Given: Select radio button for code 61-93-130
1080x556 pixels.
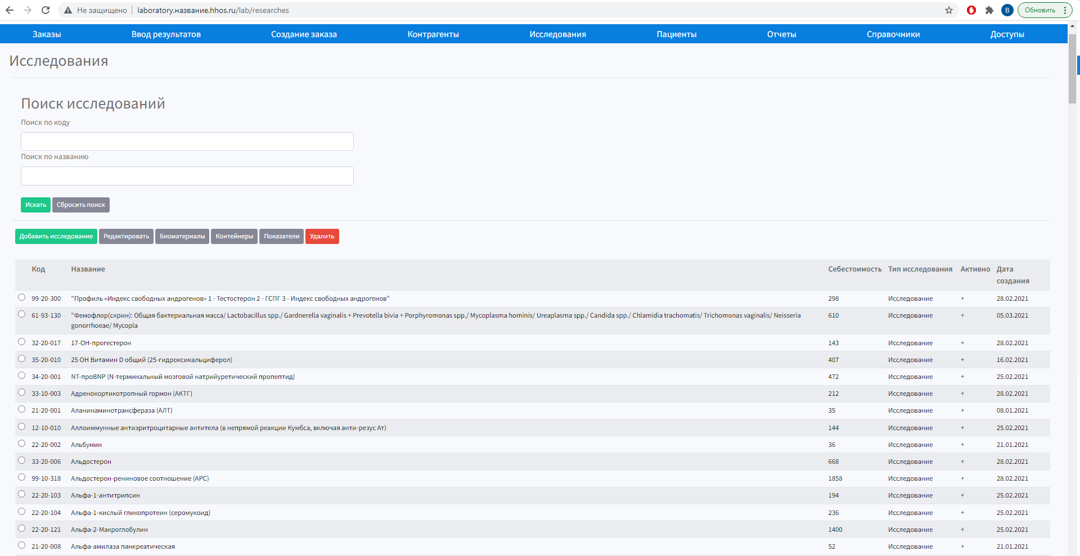Looking at the screenshot, I should click(x=21, y=314).
